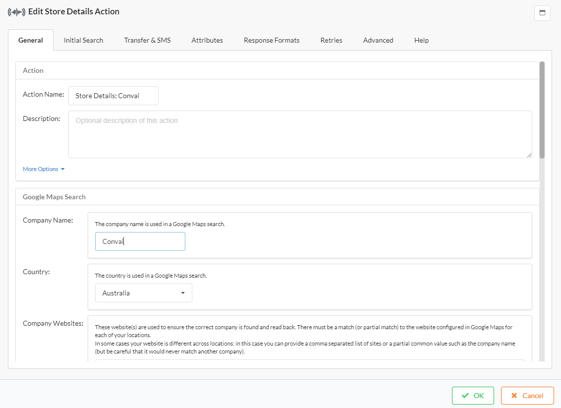Image resolution: width=561 pixels, height=408 pixels.
Task: Click the Action Name text field
Action: pos(113,96)
